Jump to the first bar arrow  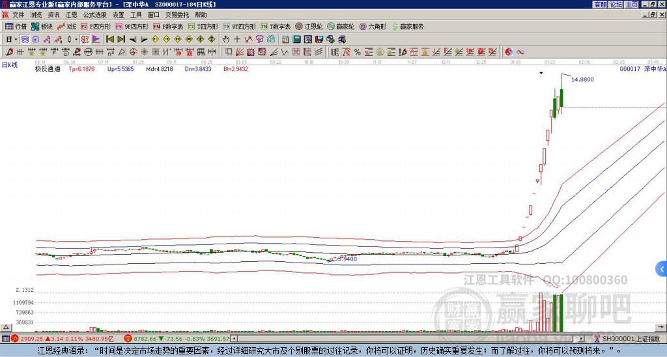pyautogui.click(x=109, y=39)
